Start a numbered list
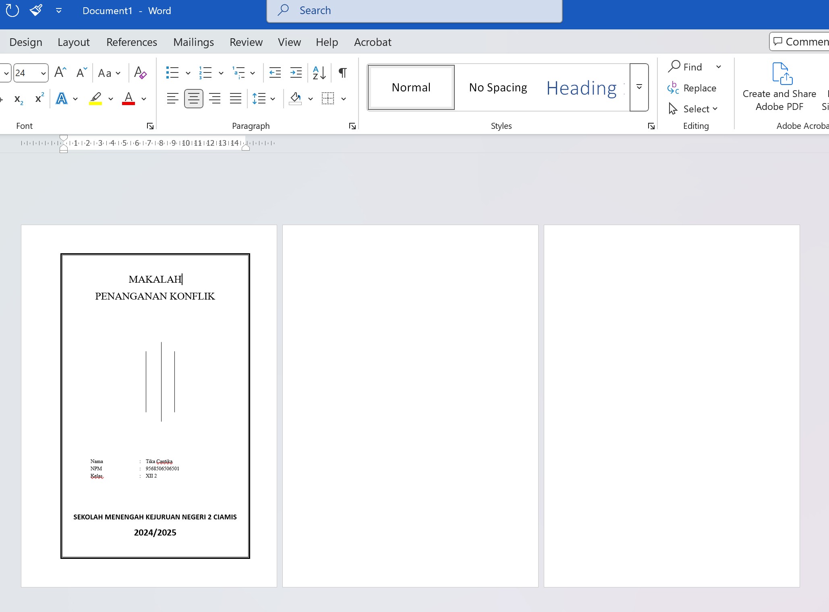 [205, 73]
